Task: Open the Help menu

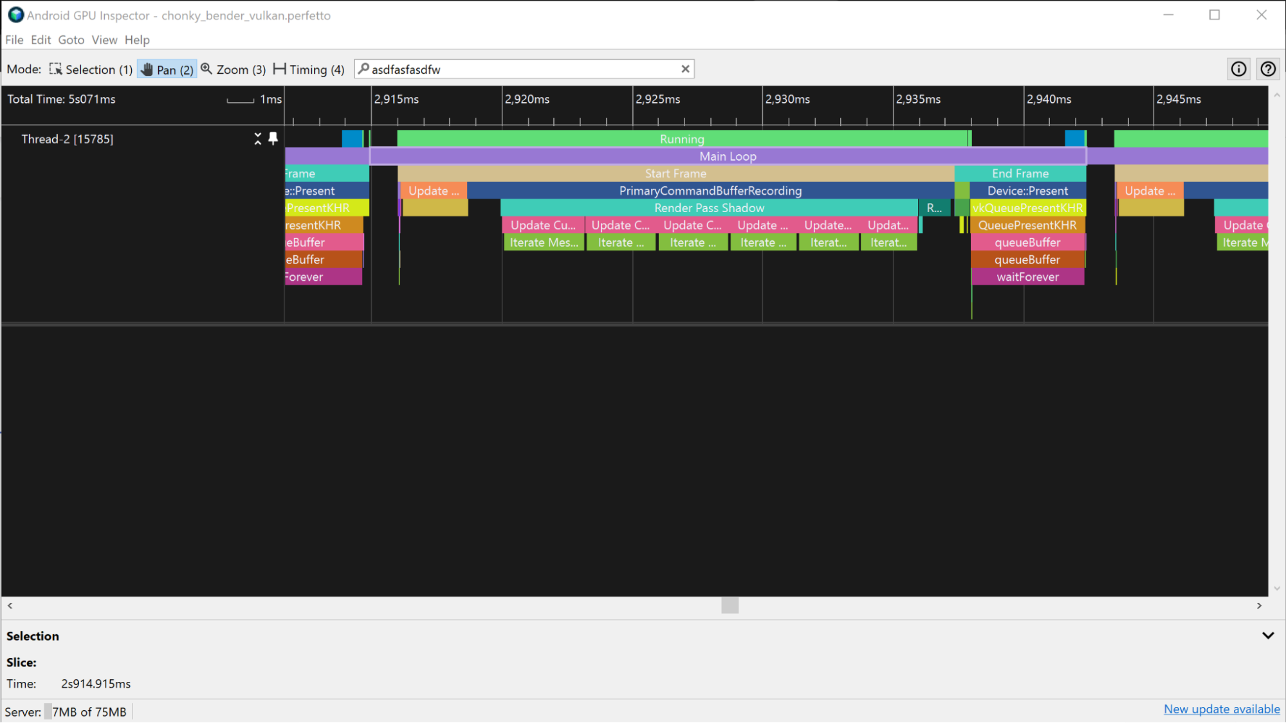Action: click(137, 39)
